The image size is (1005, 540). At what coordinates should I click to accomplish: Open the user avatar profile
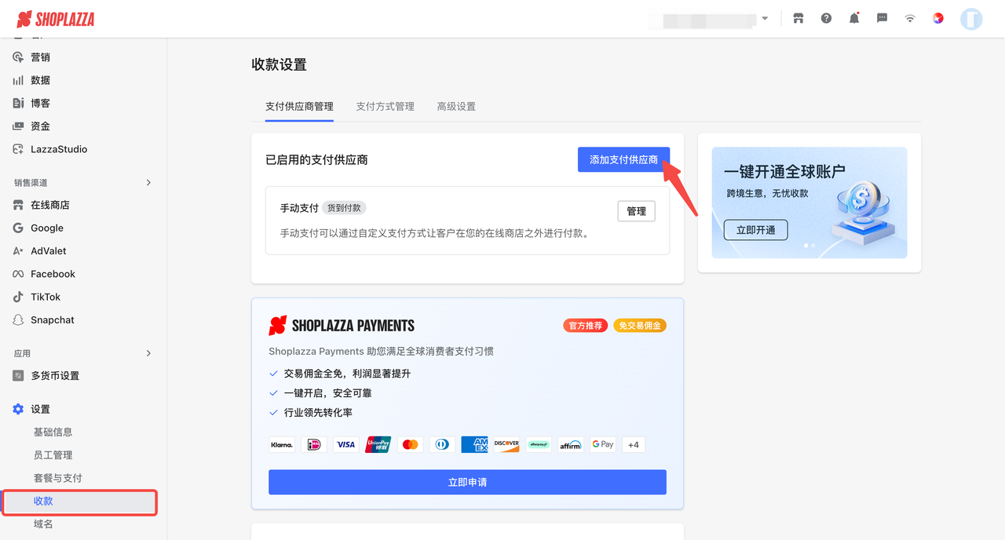pyautogui.click(x=971, y=19)
